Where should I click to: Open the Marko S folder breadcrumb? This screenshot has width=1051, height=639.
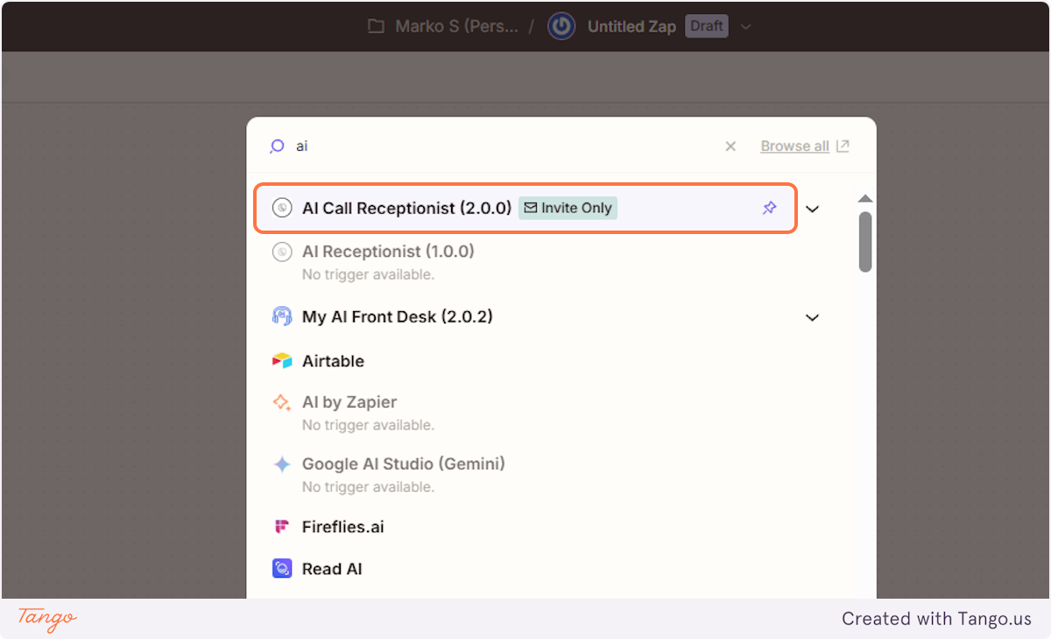coord(456,26)
